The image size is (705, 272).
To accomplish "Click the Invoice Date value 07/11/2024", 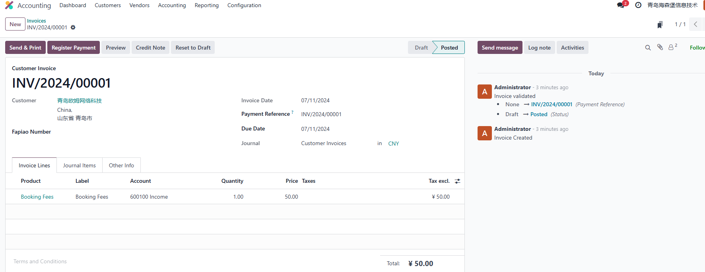I will click(x=315, y=100).
